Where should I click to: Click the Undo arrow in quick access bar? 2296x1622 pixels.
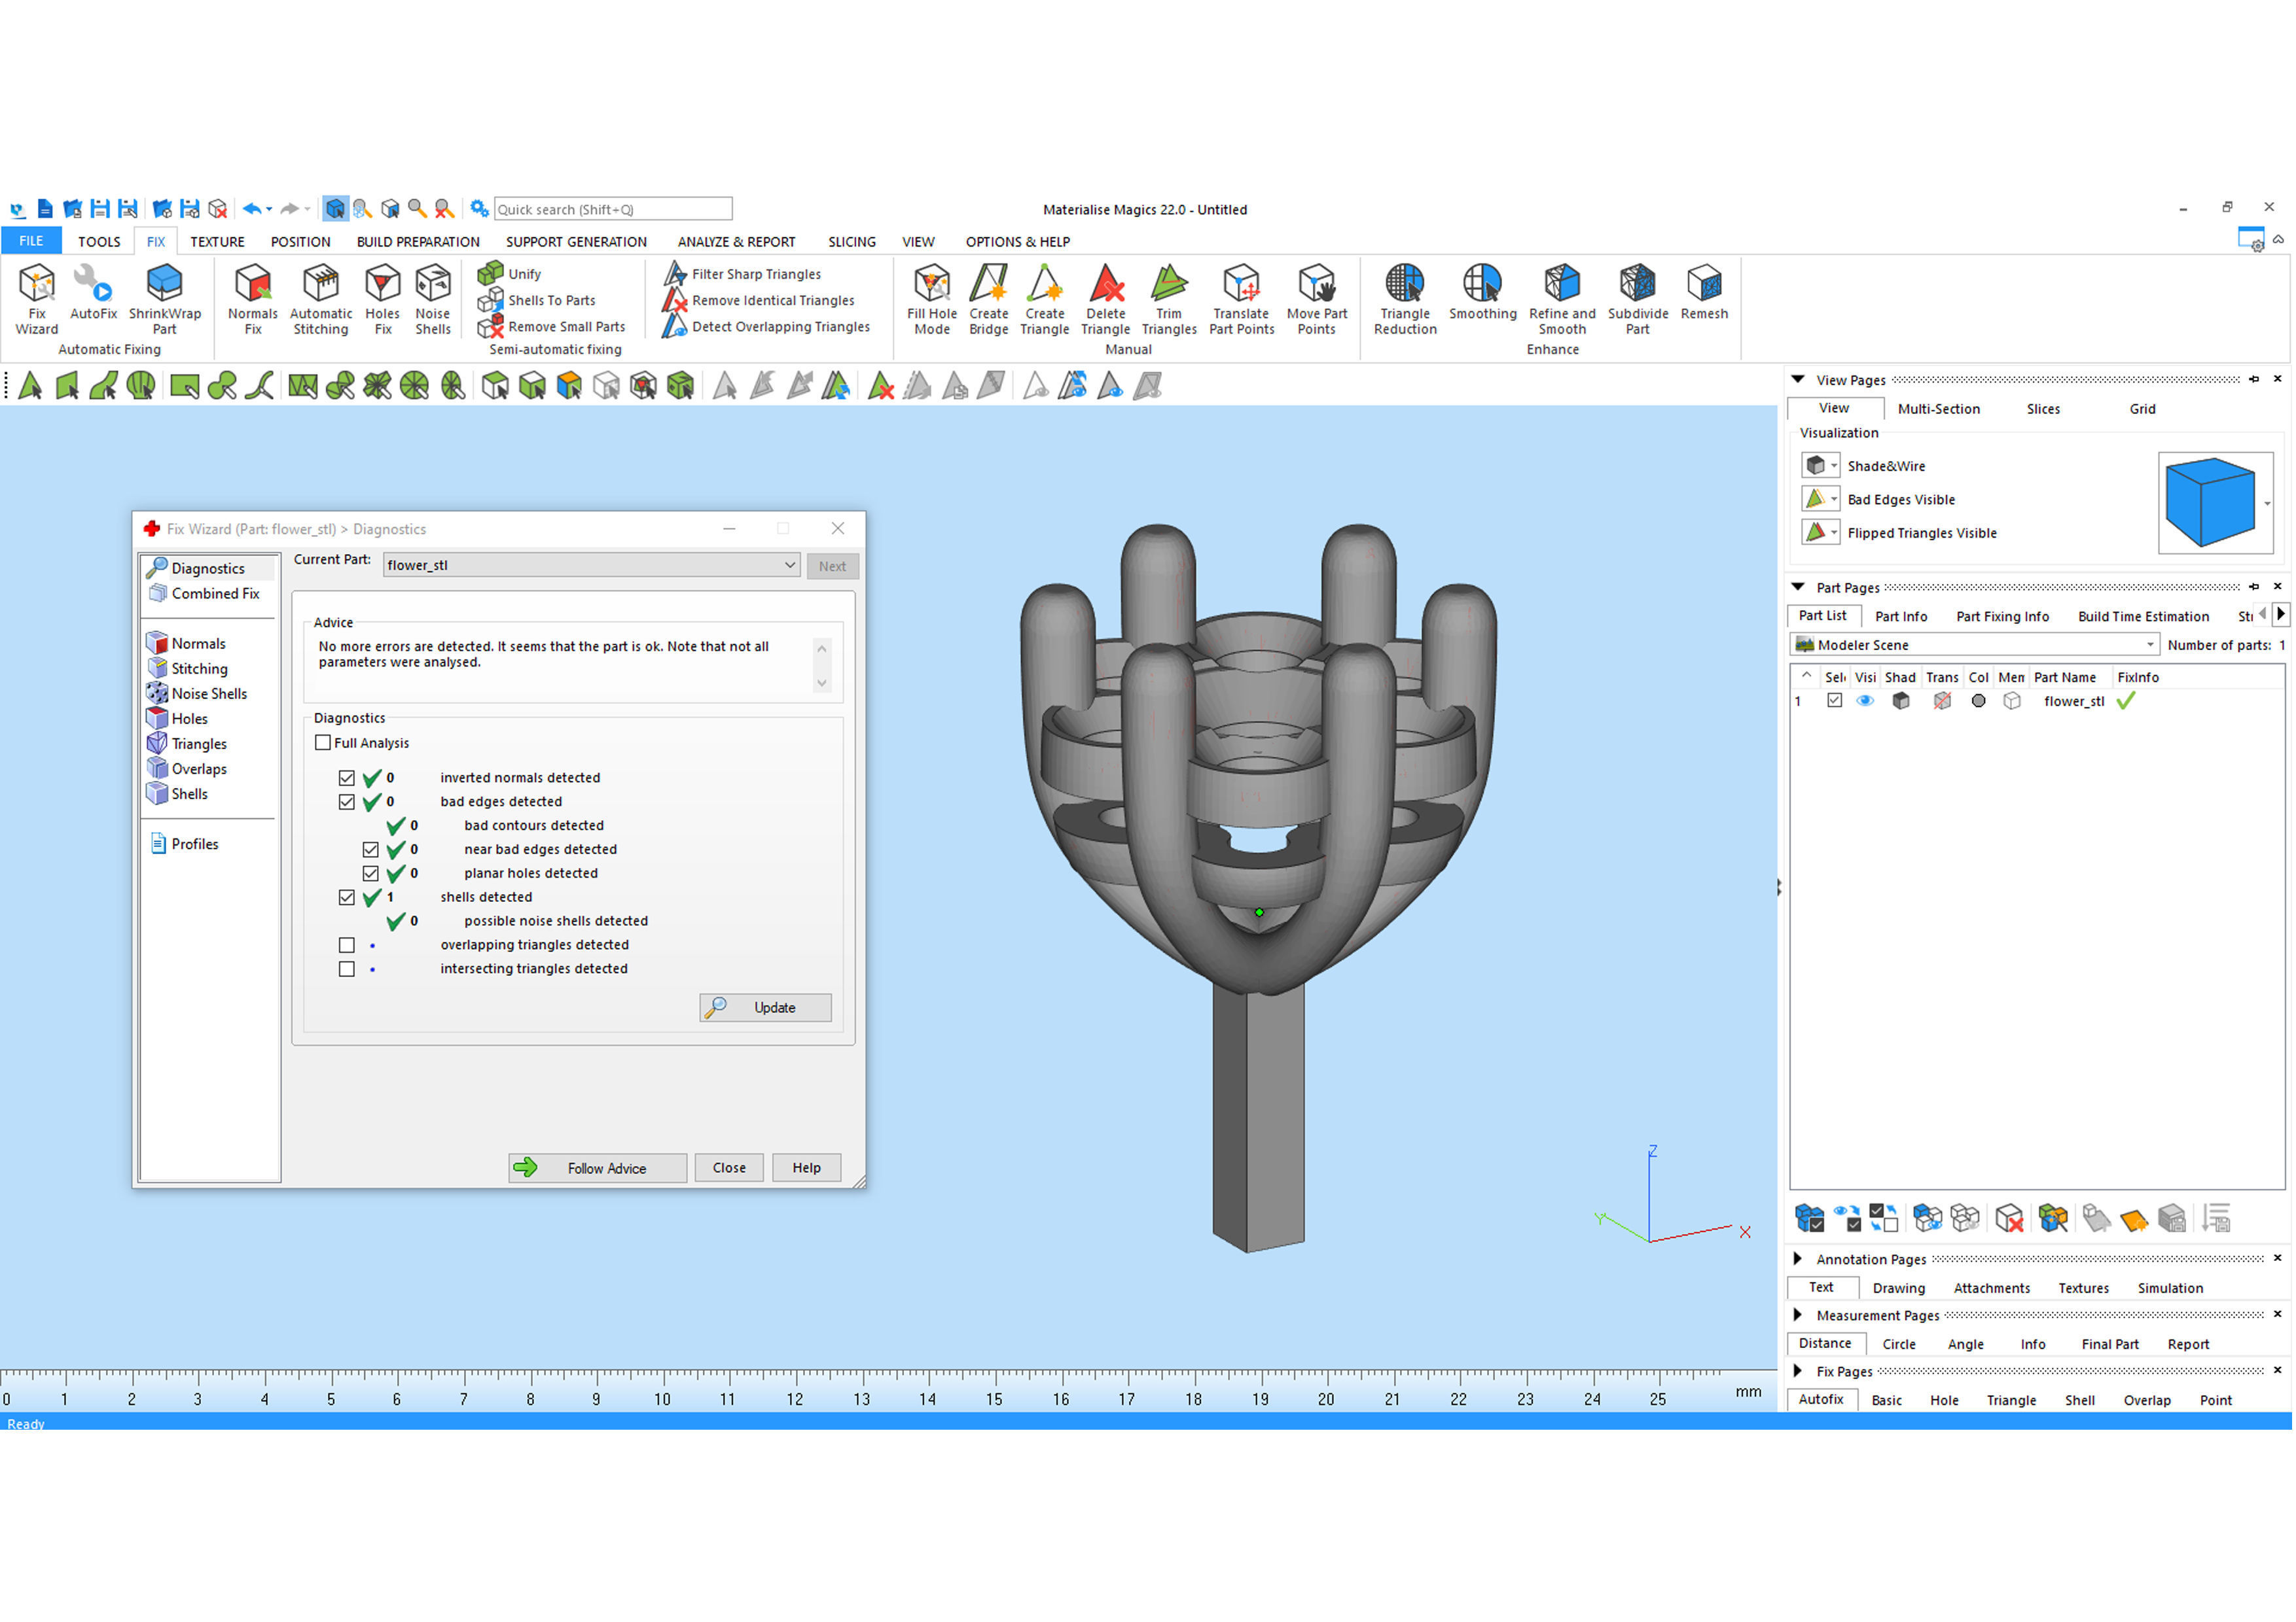(x=251, y=209)
